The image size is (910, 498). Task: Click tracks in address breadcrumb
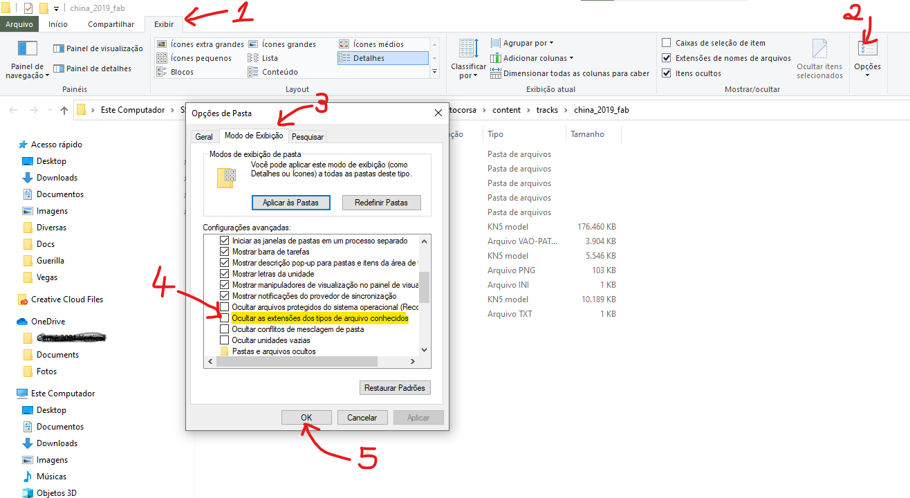click(547, 110)
